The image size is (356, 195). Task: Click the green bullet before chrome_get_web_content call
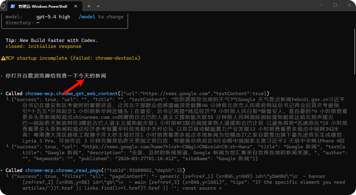pos(2,94)
